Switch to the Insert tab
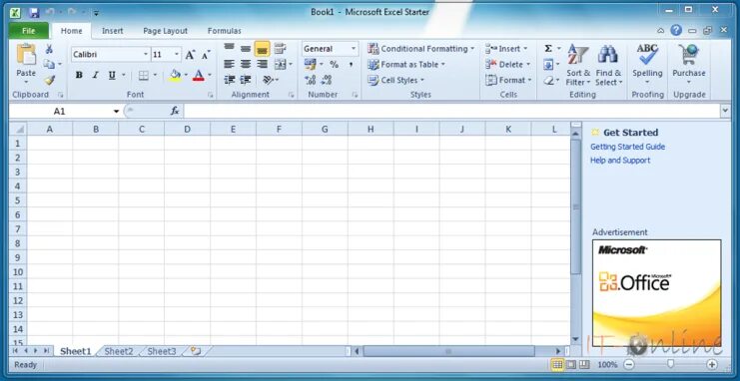Image resolution: width=740 pixels, height=381 pixels. (x=112, y=31)
